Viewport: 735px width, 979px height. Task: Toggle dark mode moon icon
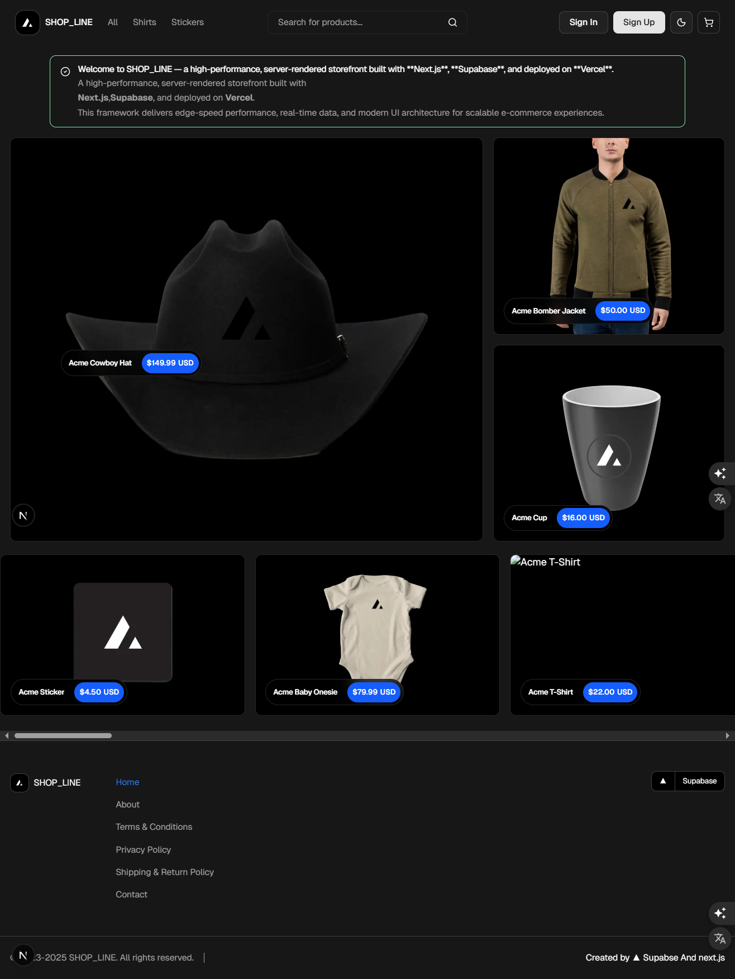pos(681,22)
